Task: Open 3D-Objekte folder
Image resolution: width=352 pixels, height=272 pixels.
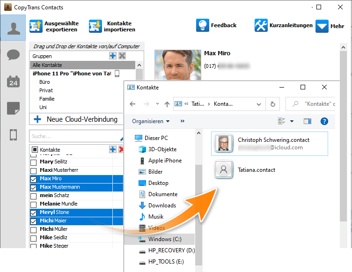Action: 158,149
